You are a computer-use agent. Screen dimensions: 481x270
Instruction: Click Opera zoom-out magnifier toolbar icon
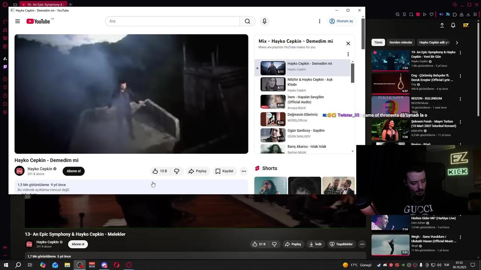pos(398,14)
